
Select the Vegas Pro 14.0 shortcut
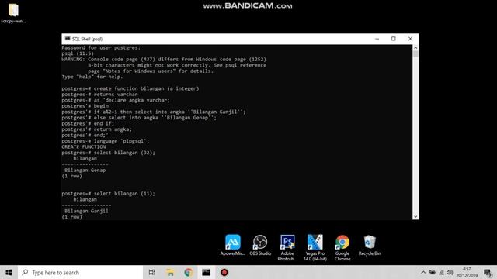(315, 247)
